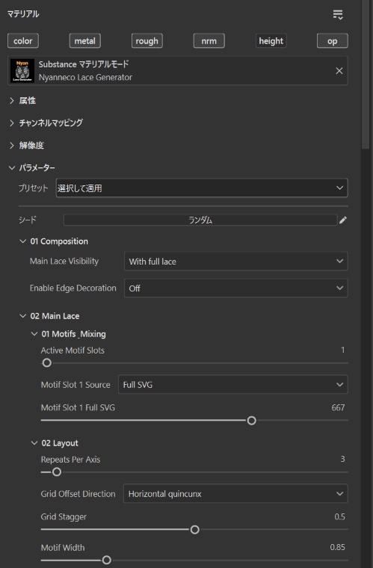Image resolution: width=373 pixels, height=568 pixels.
Task: Toggle the metal channel button
Action: (x=84, y=41)
